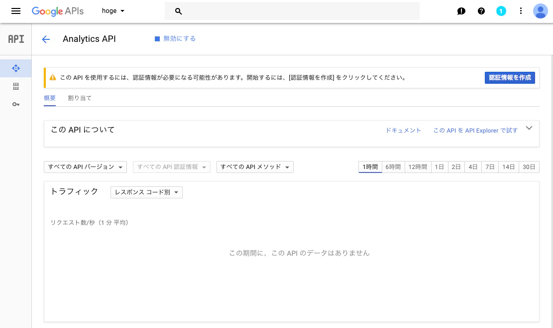
Task: Select the 1時間 time range
Action: [370, 167]
